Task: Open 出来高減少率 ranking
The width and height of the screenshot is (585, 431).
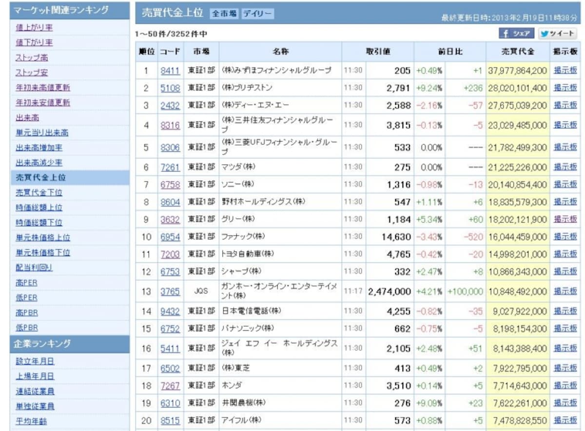Action: click(x=39, y=163)
